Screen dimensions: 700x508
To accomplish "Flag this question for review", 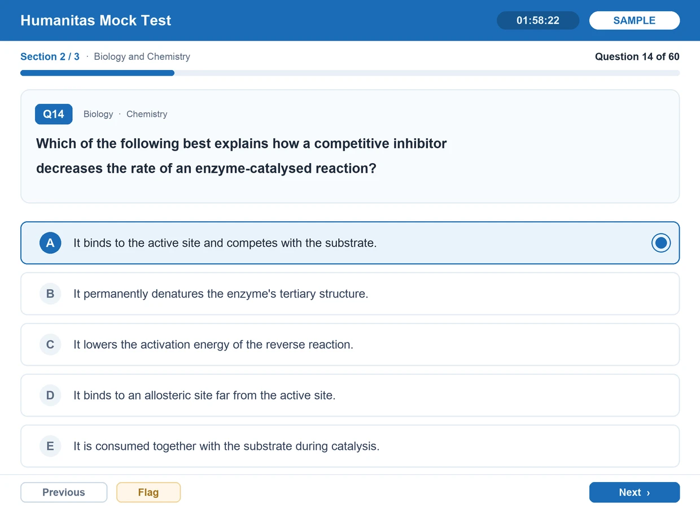I will tap(148, 492).
